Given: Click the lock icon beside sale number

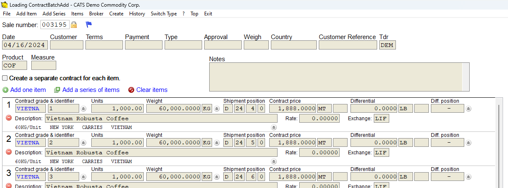Looking at the screenshot, I should tap(74, 25).
